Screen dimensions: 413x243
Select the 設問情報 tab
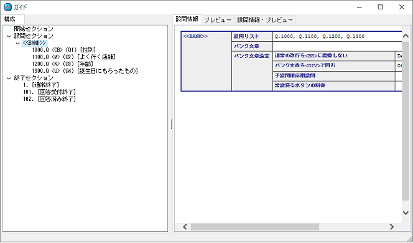(x=187, y=19)
